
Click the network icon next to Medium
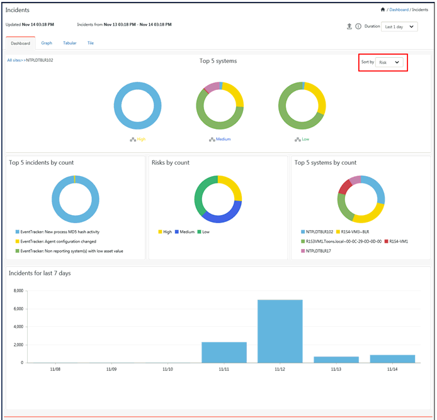[212, 139]
